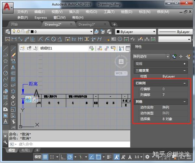Viewport: 195px width, 163px height.
Task: Toggle lineweight display button
Action: tap(110, 157)
